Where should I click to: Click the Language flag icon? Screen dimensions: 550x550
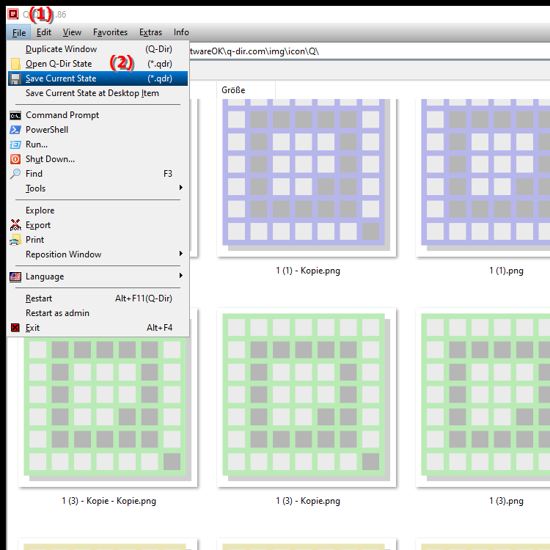[x=15, y=276]
